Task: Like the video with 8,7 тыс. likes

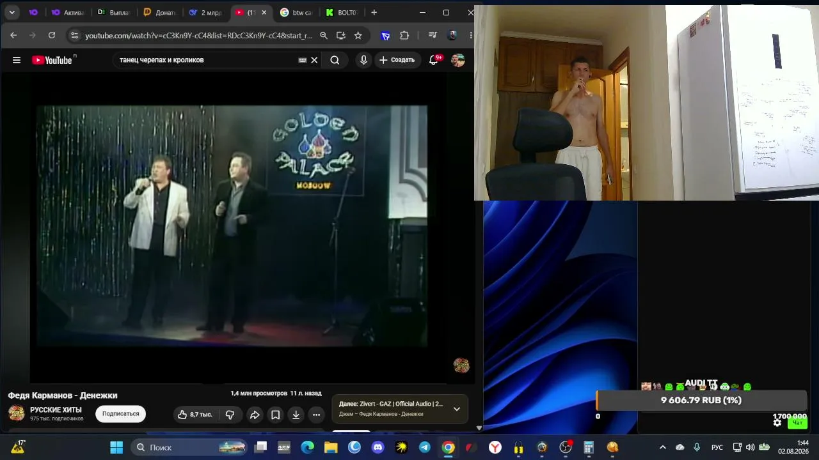Action: tap(195, 415)
